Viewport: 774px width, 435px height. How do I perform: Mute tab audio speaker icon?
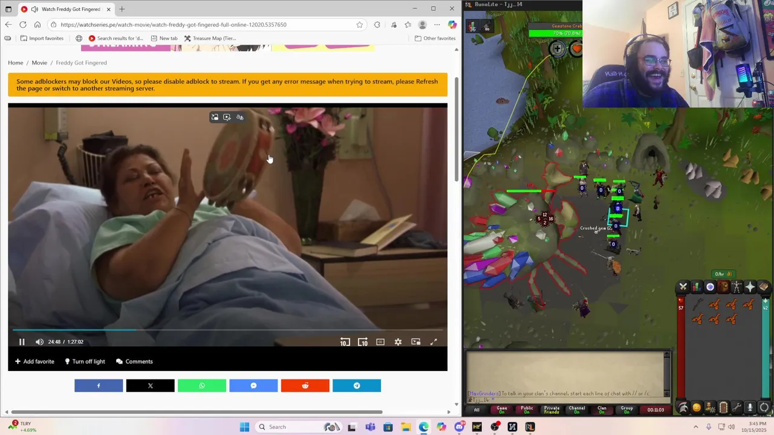pyautogui.click(x=34, y=9)
